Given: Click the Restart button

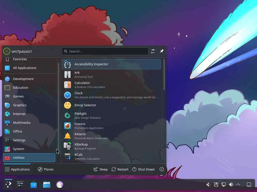Looking at the screenshot, I should point(120,169).
